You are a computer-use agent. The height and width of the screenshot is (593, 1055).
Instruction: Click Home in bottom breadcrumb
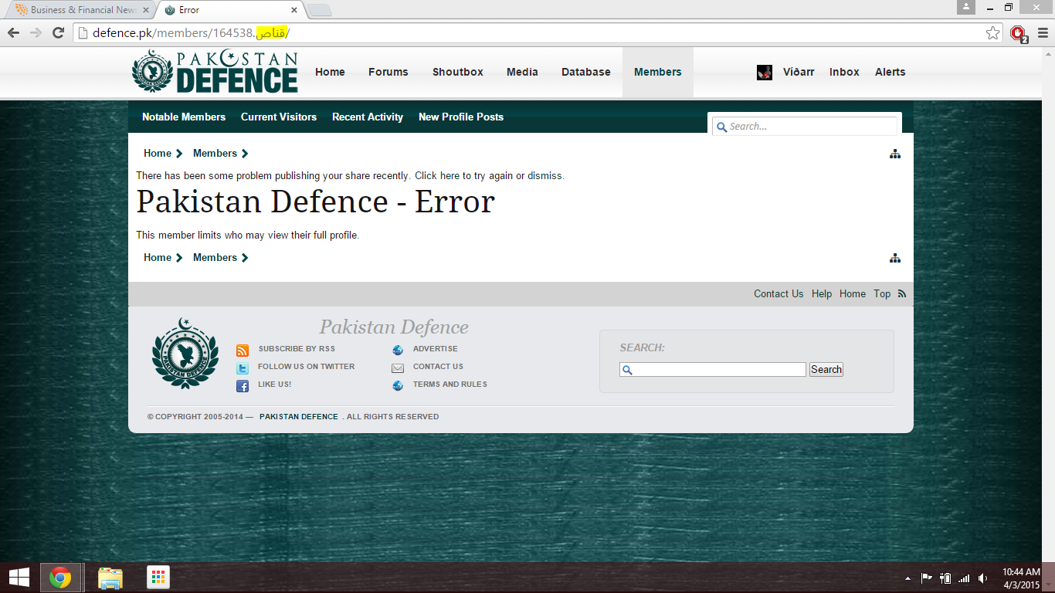click(x=158, y=257)
